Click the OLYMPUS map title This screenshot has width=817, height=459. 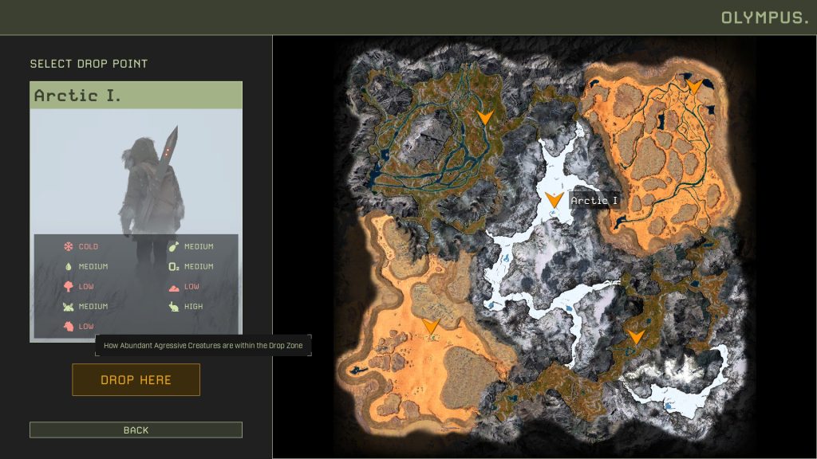coord(764,18)
